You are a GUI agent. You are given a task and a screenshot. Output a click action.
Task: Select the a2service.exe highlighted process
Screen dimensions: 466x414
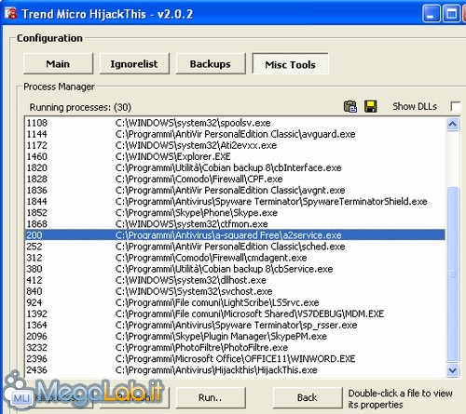click(235, 235)
